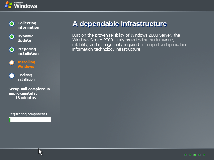Click the Microsoft Windows title text
This screenshot has height=160, width=214.
(25, 5)
